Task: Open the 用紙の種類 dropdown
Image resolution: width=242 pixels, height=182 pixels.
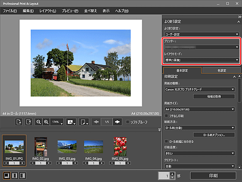Action: pyautogui.click(x=200, y=89)
